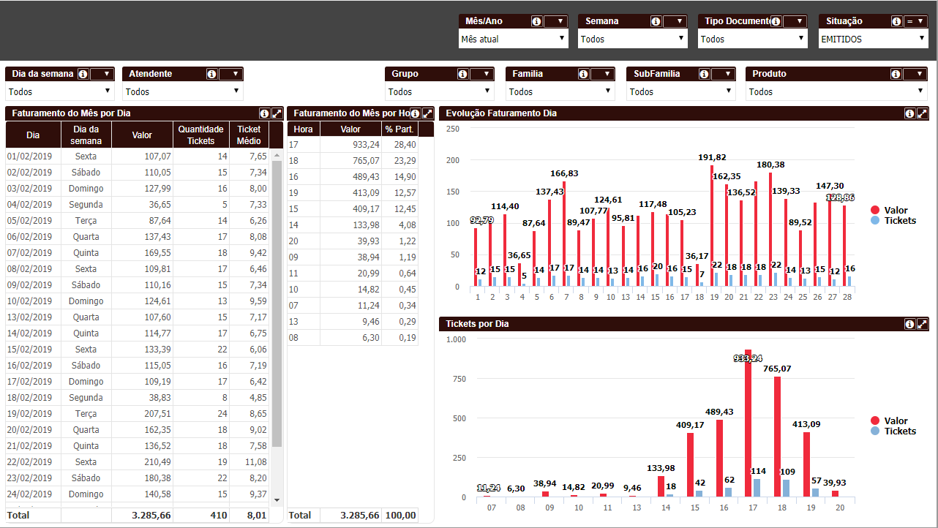Click the expand icon on Faturamento do Mês por Dia
The height and width of the screenshot is (528, 938).
pos(277,113)
